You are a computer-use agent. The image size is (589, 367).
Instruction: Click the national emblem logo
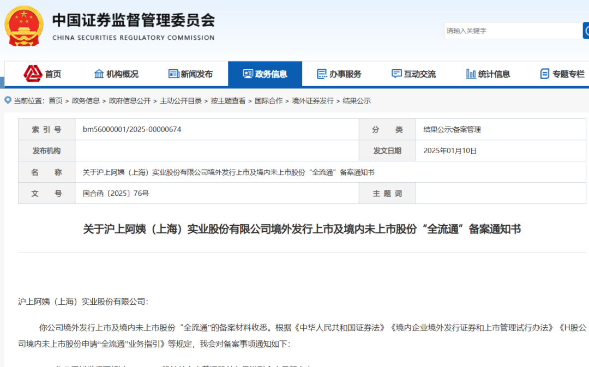[x=24, y=26]
